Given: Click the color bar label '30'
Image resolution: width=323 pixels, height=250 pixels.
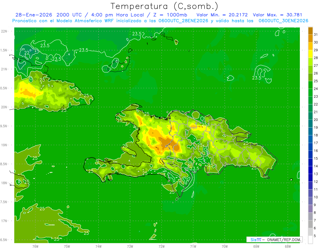Looking at the screenshot, I should pos(316,42).
